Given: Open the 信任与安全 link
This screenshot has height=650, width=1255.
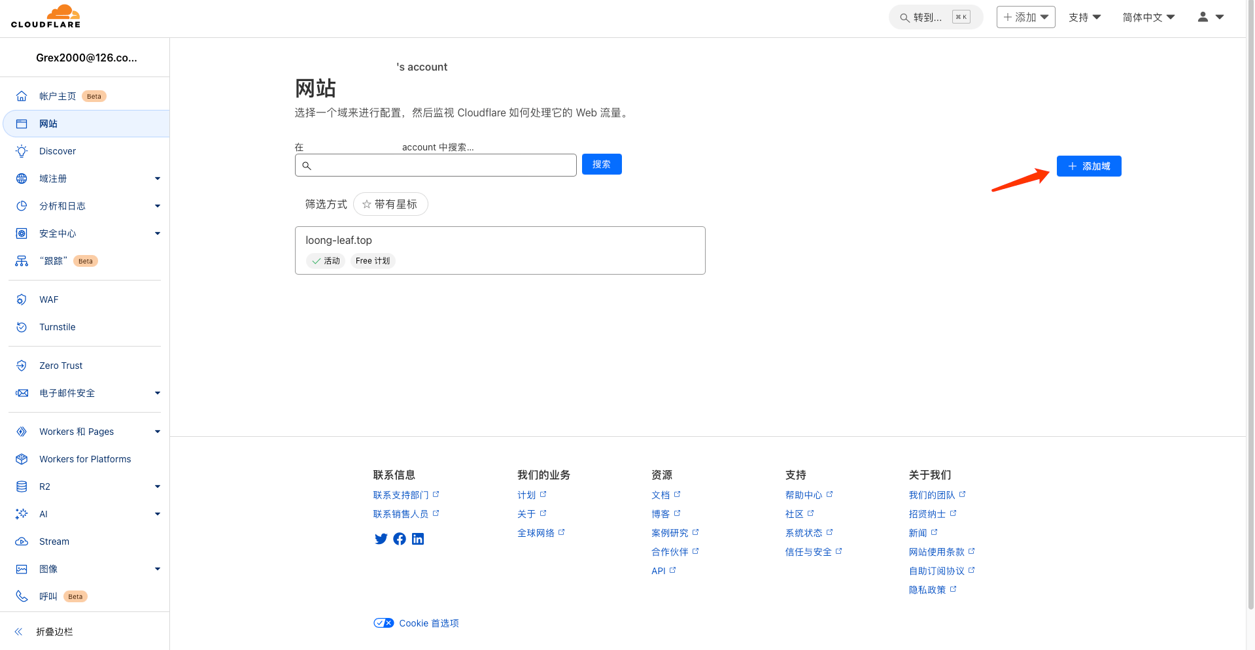Looking at the screenshot, I should pos(814,552).
